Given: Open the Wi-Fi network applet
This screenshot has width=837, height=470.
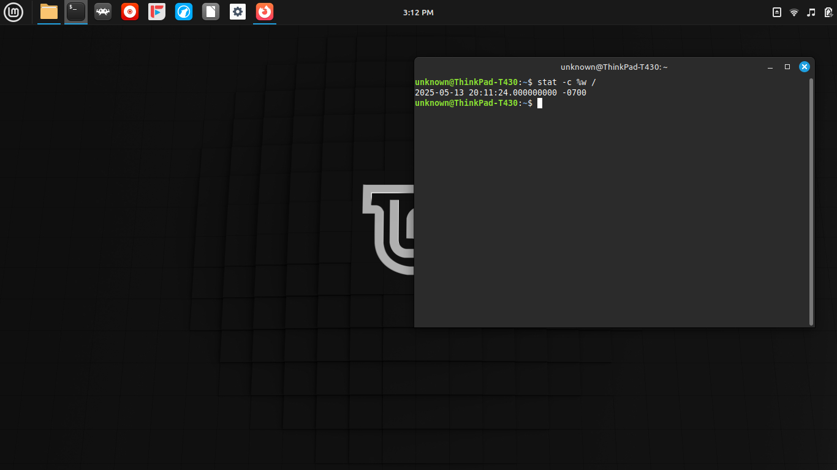Looking at the screenshot, I should coord(794,12).
